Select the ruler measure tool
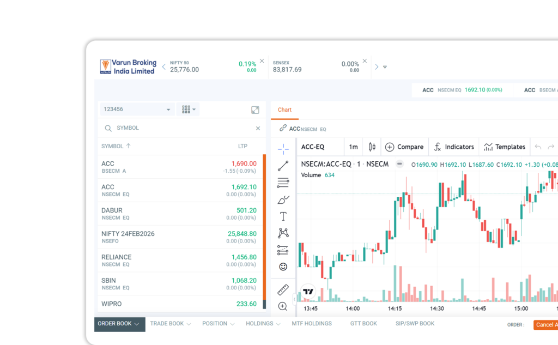Screen dimensions: 558x345 pyautogui.click(x=283, y=290)
